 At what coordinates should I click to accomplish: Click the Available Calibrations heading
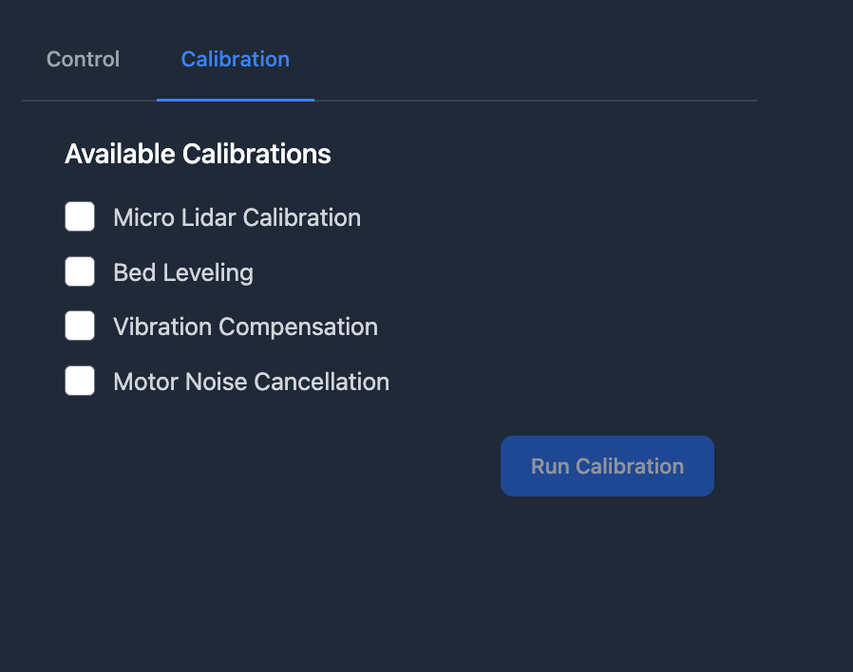point(198,154)
